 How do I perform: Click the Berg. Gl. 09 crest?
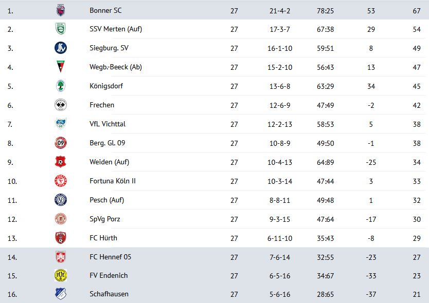coord(61,143)
